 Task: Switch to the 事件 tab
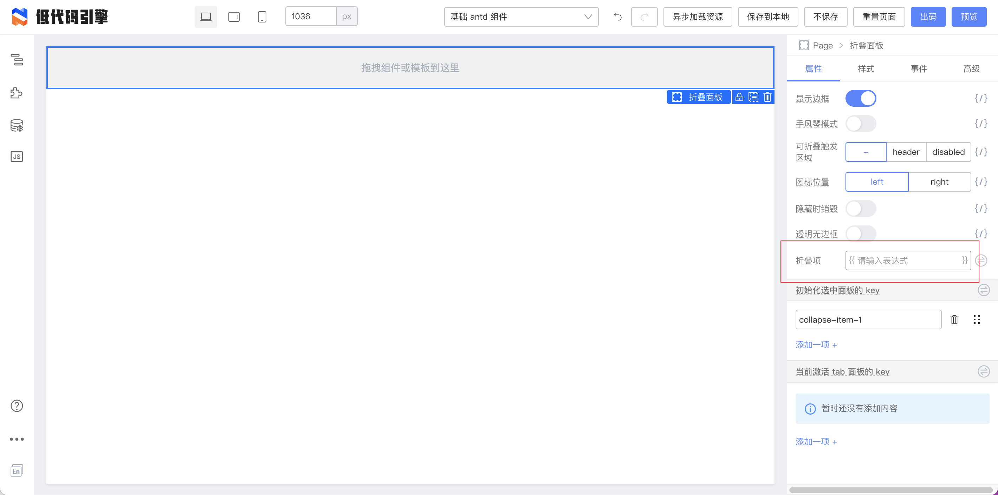click(x=919, y=68)
